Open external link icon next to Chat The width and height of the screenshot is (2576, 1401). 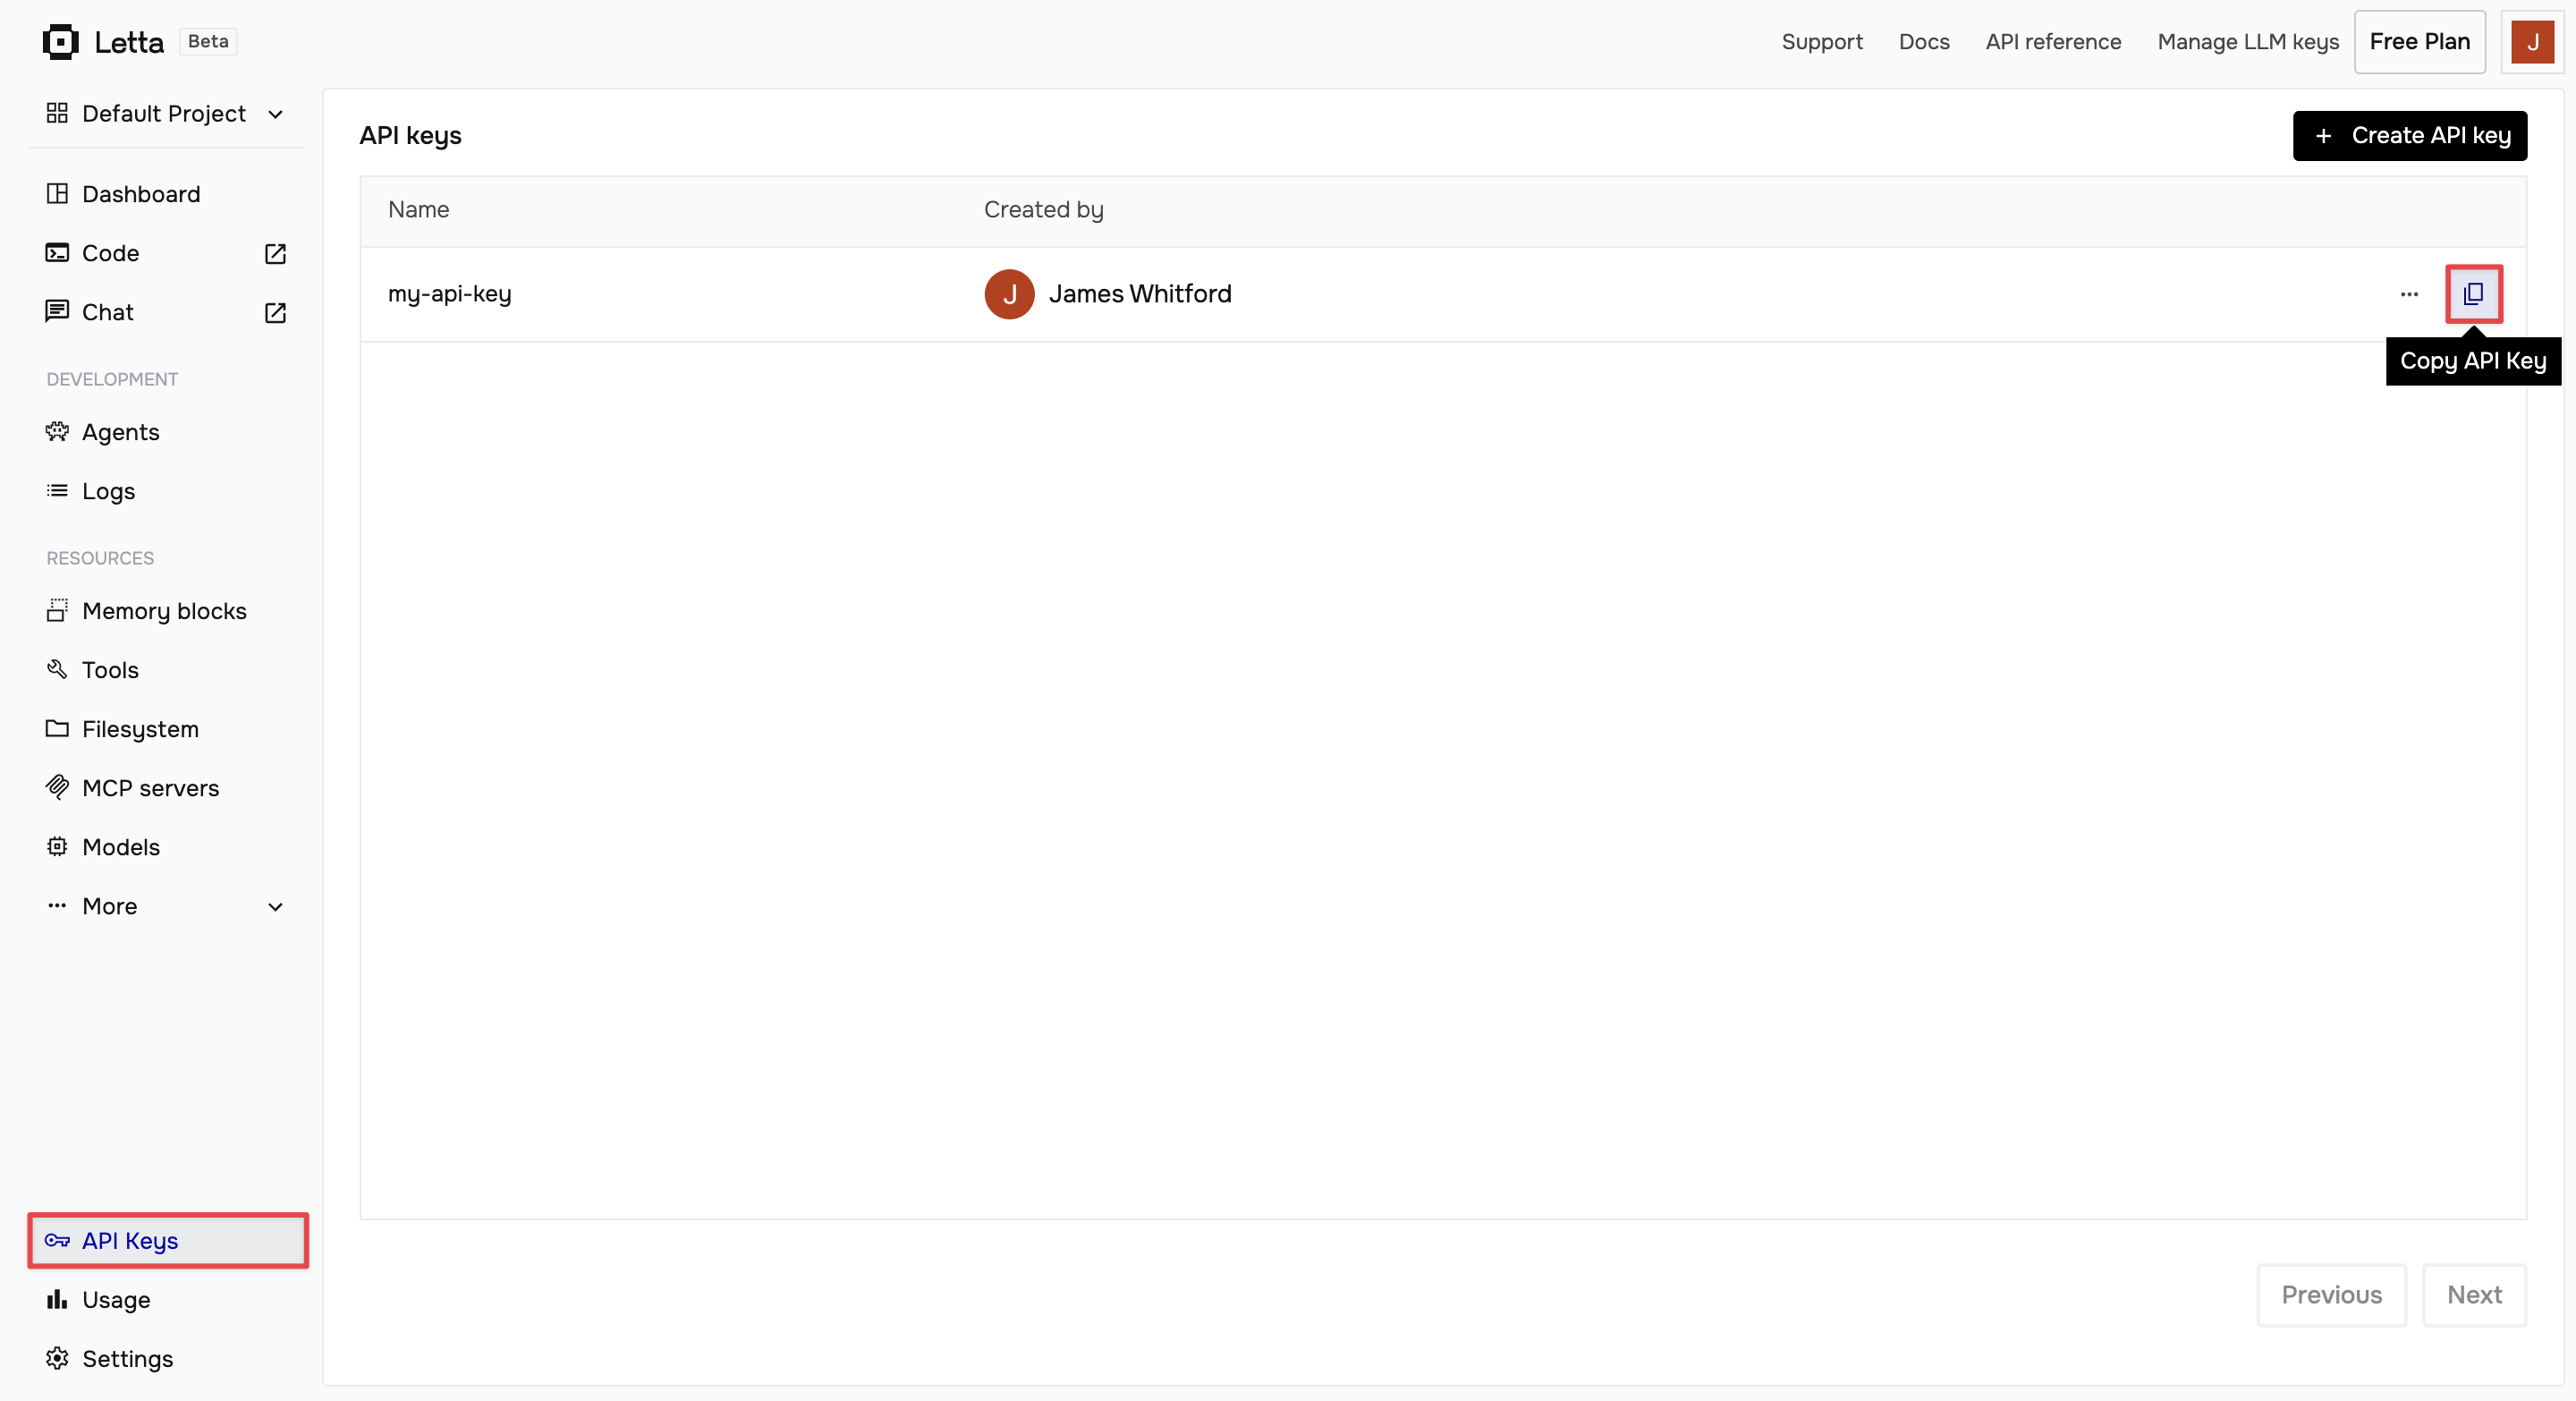(x=275, y=313)
